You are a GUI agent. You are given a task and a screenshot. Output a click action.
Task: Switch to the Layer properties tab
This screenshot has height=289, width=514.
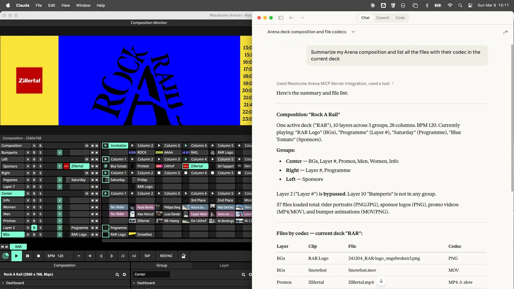click(224, 265)
